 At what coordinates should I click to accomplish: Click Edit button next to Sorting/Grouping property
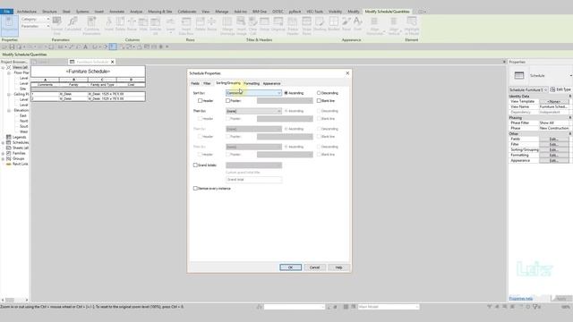coord(553,150)
